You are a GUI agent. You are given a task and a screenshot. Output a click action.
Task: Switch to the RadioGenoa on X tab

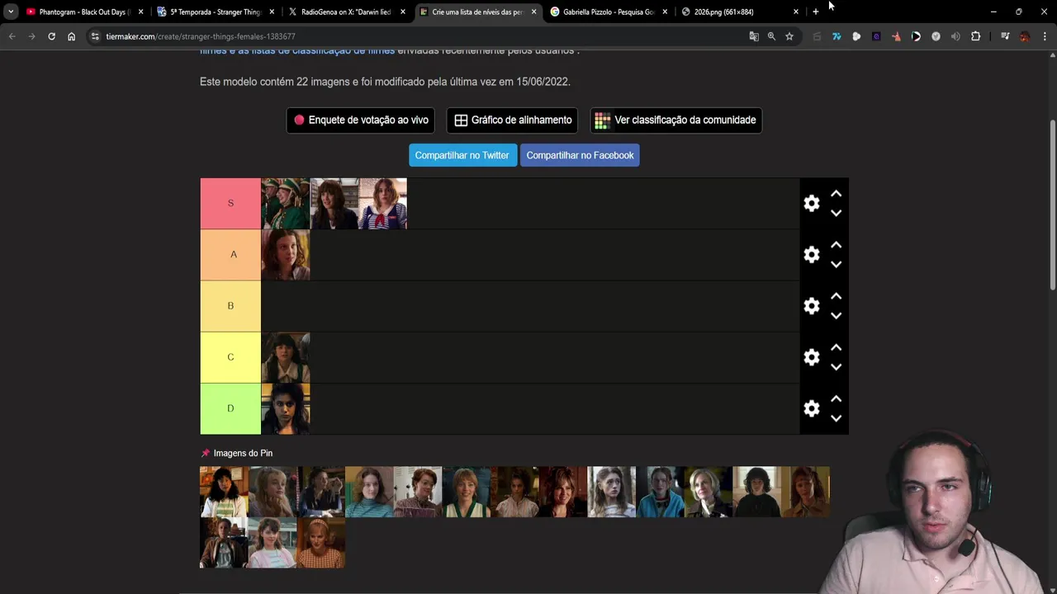pos(345,12)
